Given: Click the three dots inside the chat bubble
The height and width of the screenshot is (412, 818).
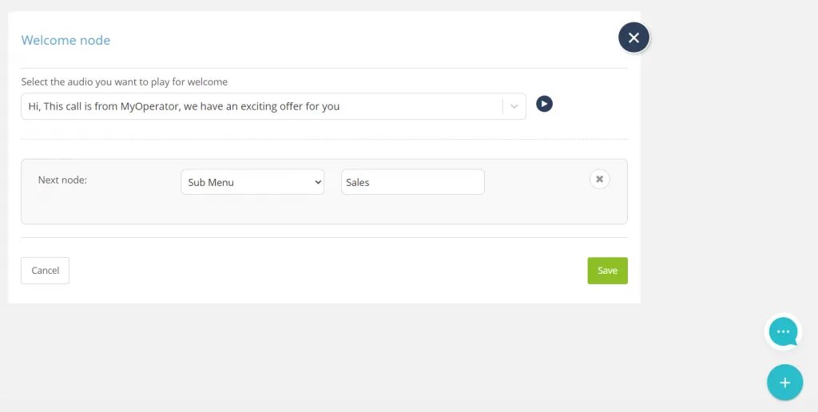Looking at the screenshot, I should [x=783, y=331].
